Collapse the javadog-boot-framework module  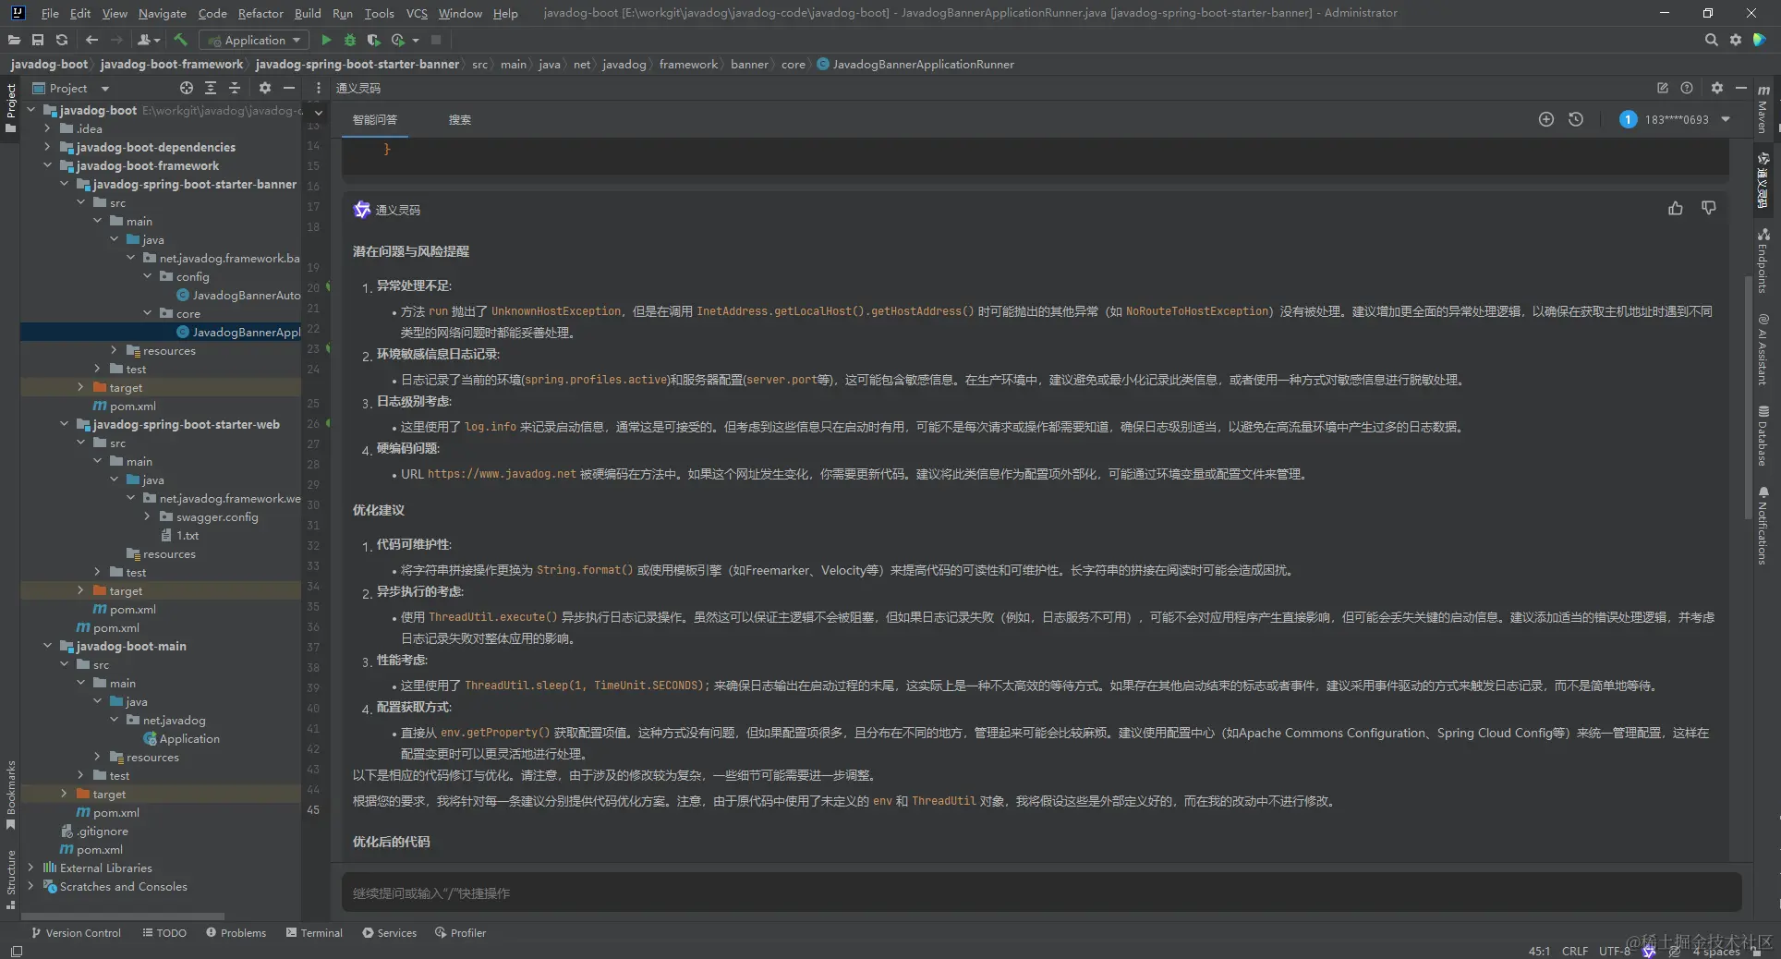[47, 165]
